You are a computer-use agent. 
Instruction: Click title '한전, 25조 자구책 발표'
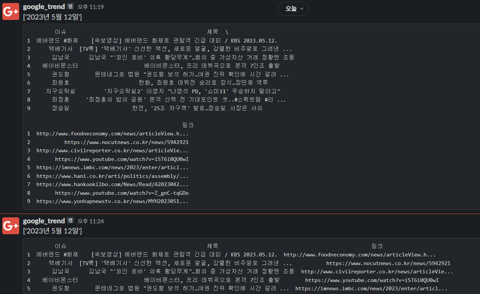tap(197, 108)
